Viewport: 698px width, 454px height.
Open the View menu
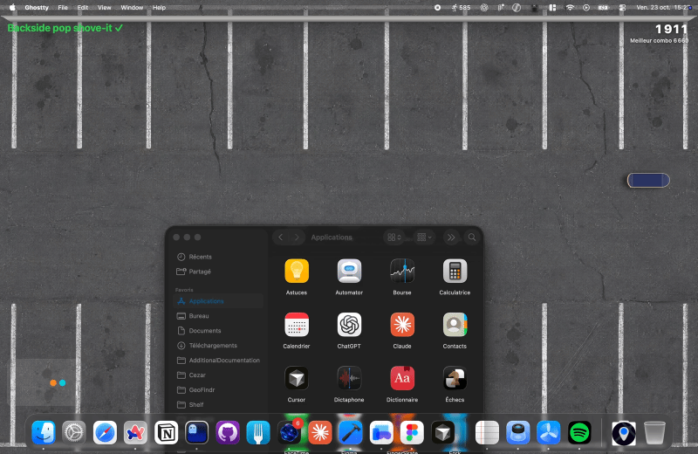(104, 7)
